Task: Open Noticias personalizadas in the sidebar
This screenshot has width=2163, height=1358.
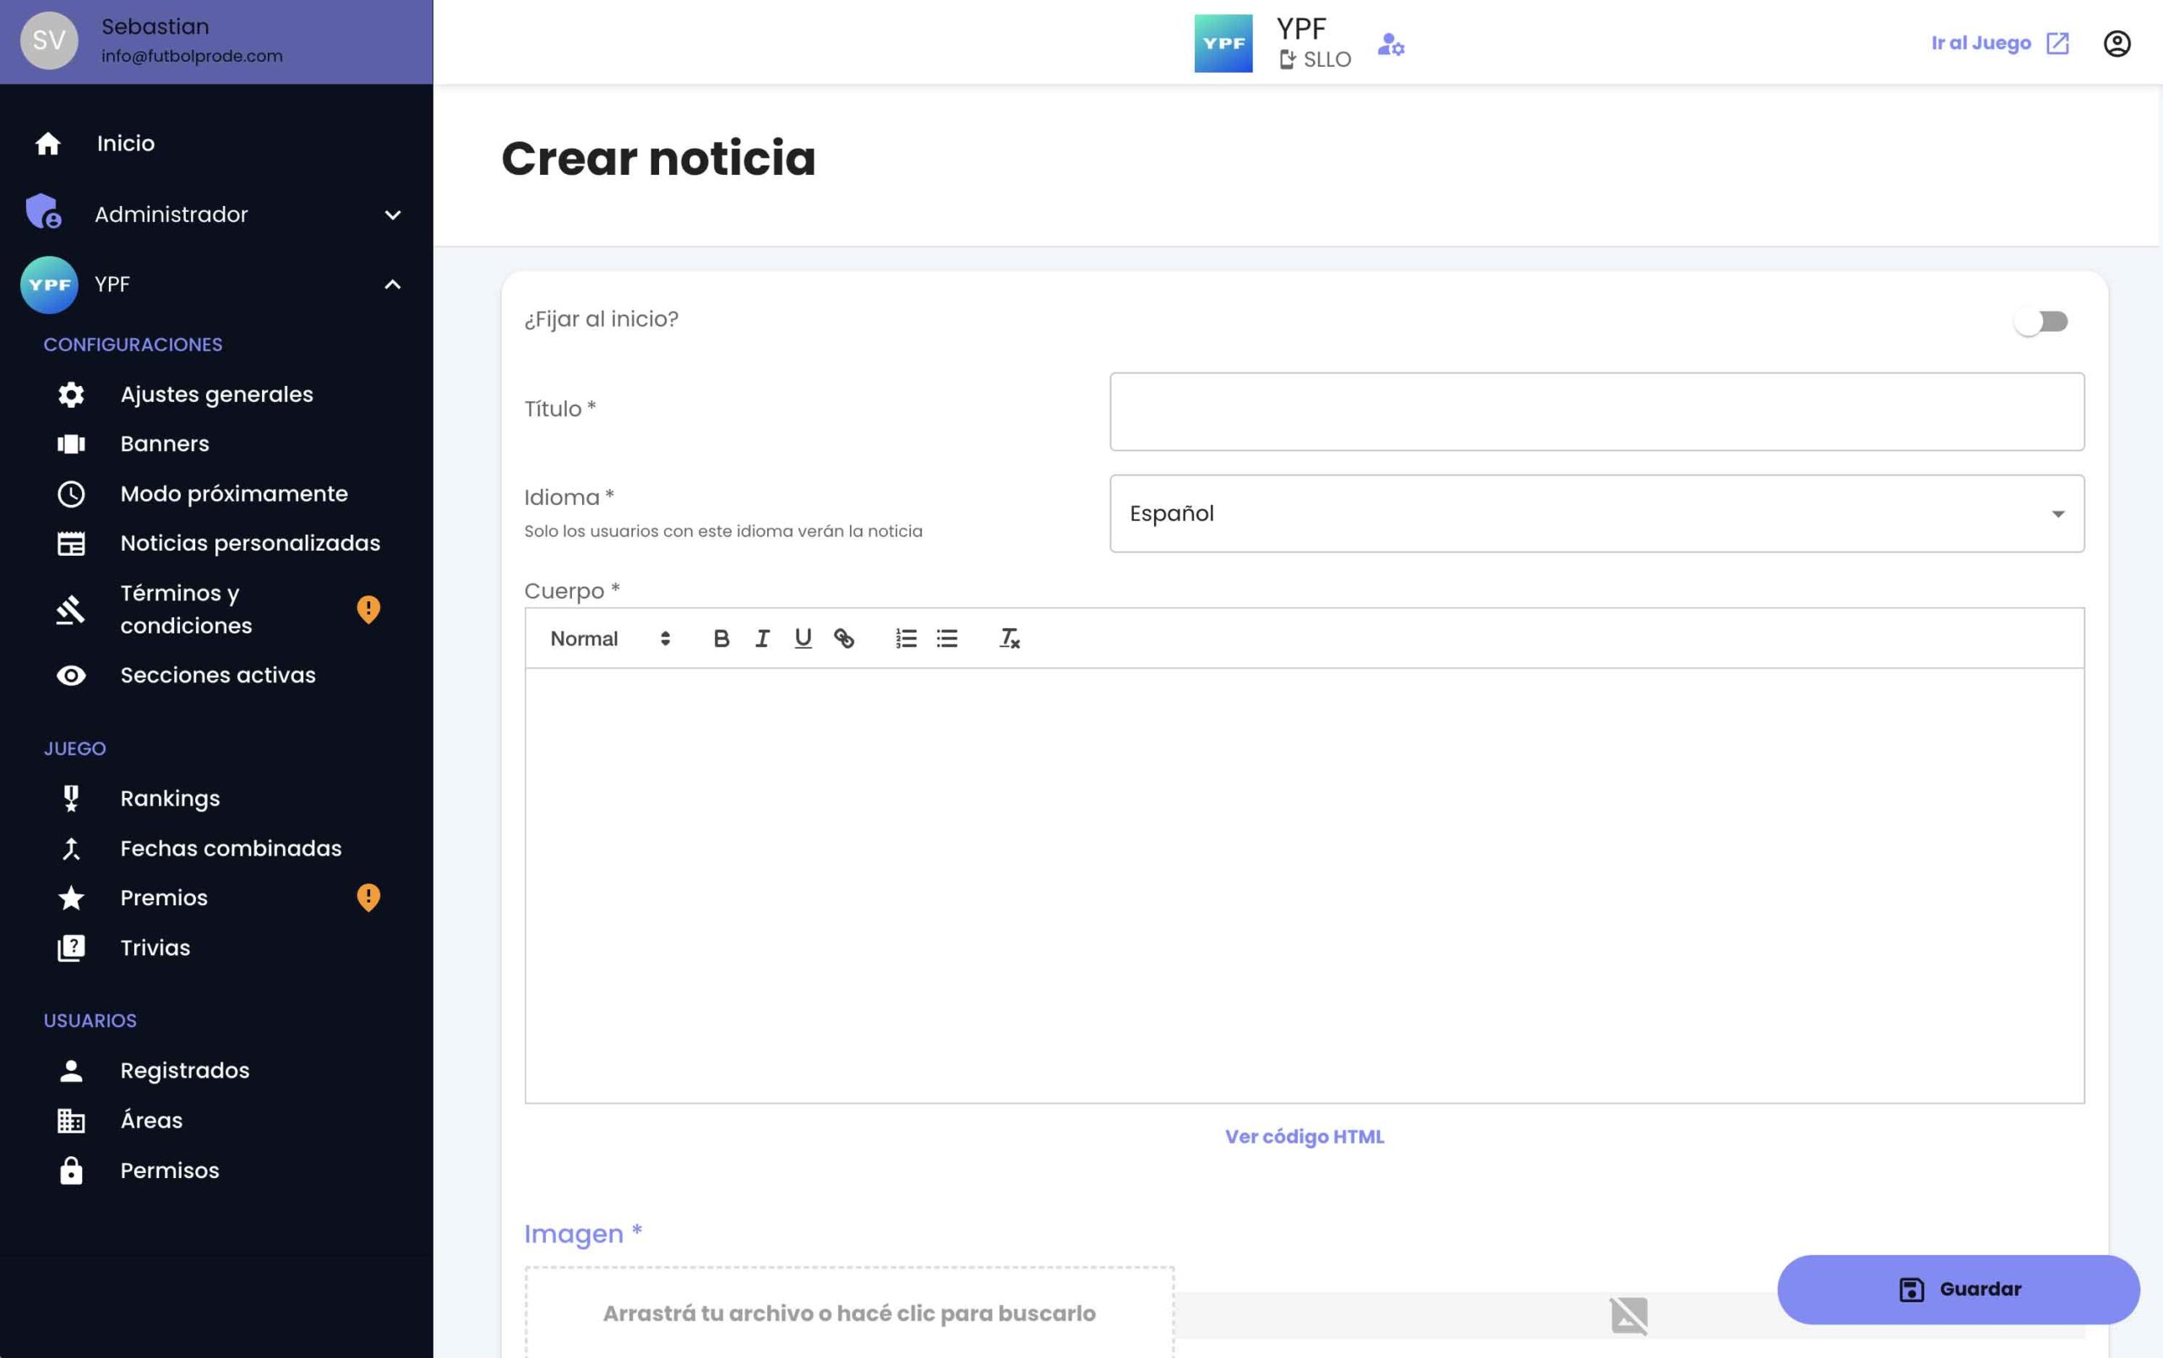Action: 250,543
